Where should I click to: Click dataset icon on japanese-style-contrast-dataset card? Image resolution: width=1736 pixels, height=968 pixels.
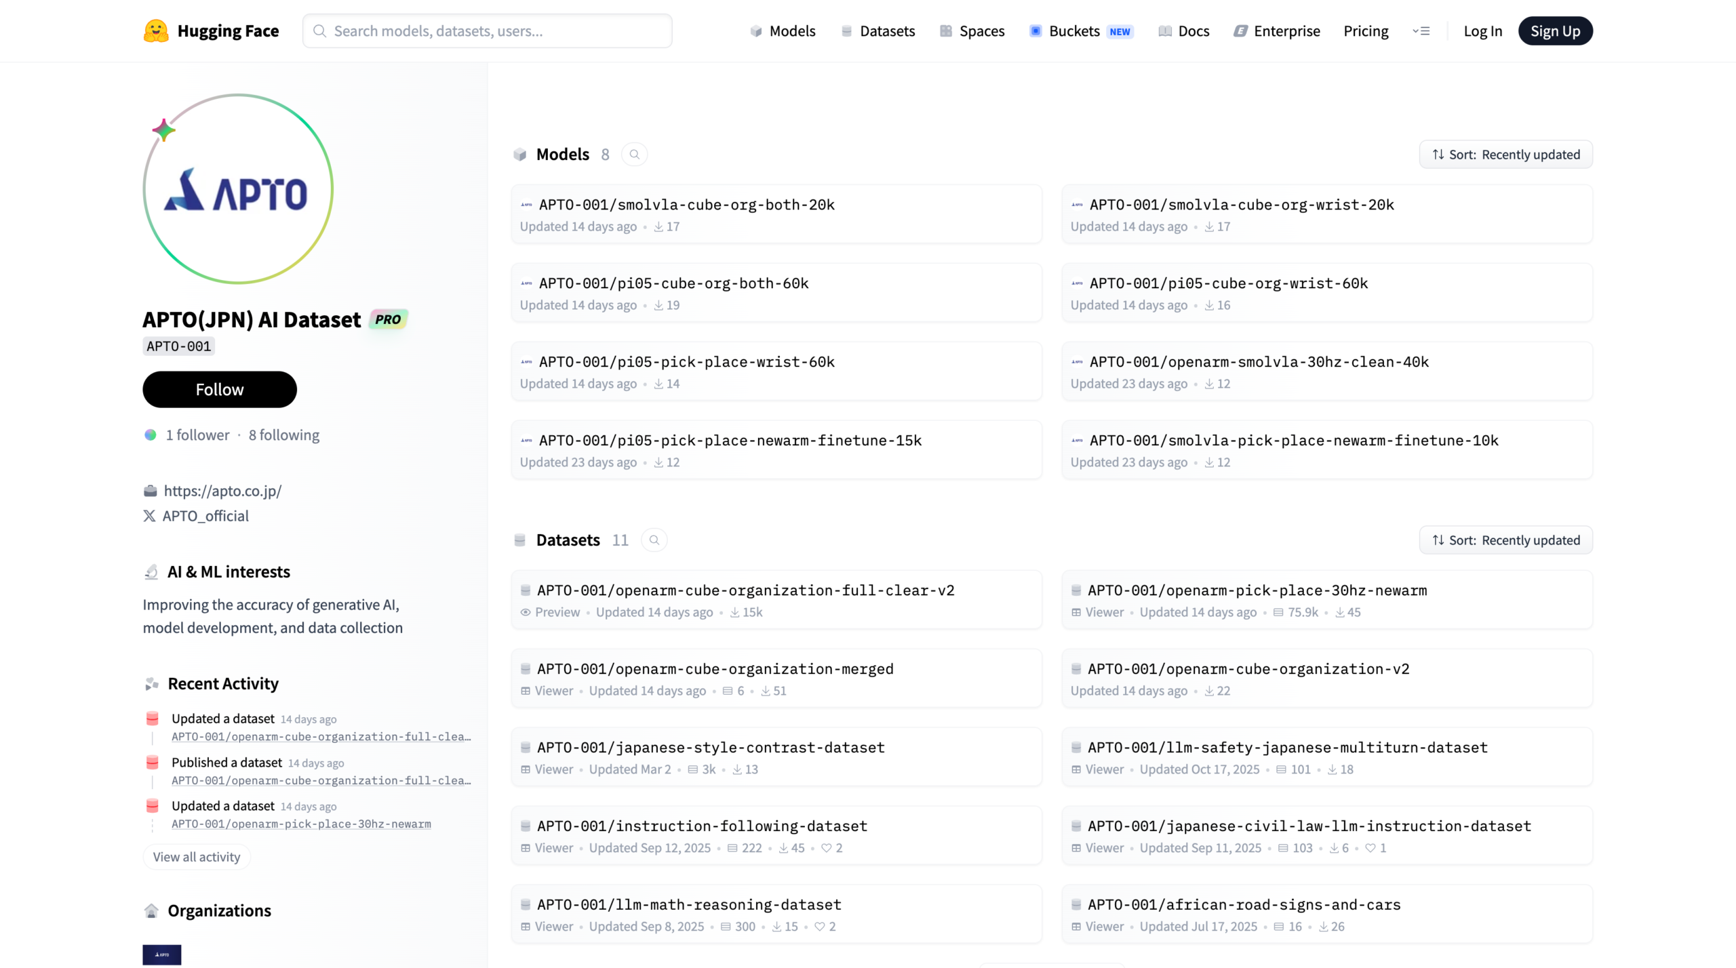526,748
